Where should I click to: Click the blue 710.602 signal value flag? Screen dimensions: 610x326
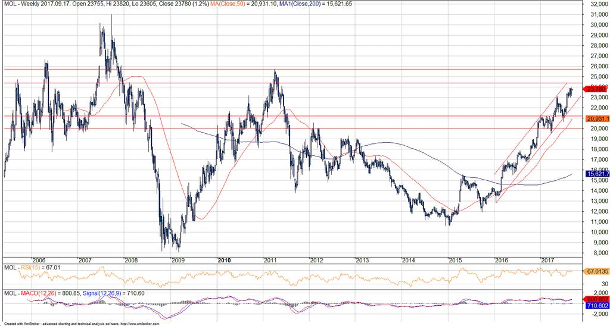(597, 306)
